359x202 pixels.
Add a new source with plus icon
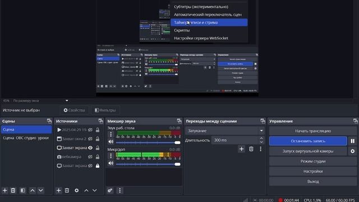(58, 190)
